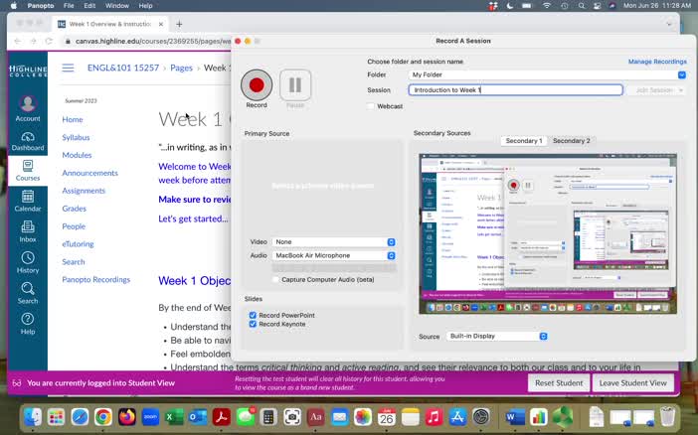Launch Firefox from the Dock

click(127, 417)
